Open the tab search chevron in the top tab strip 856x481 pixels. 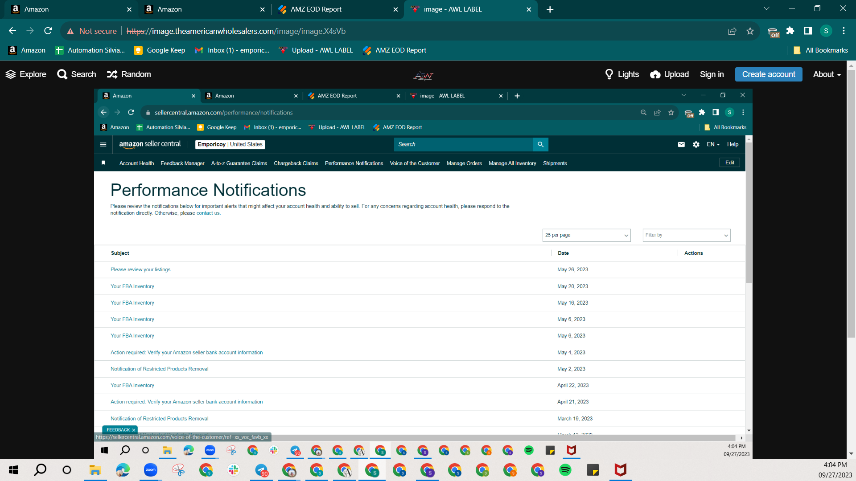[767, 8]
